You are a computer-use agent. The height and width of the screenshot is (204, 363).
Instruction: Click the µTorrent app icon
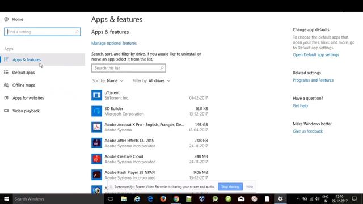pos(96,95)
